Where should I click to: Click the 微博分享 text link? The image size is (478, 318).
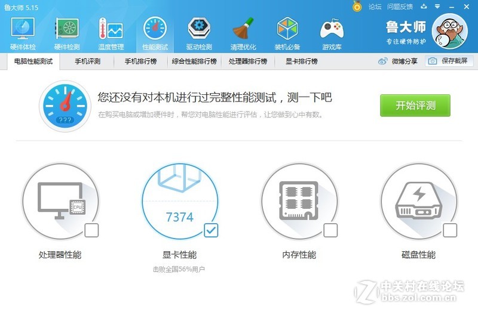405,61
